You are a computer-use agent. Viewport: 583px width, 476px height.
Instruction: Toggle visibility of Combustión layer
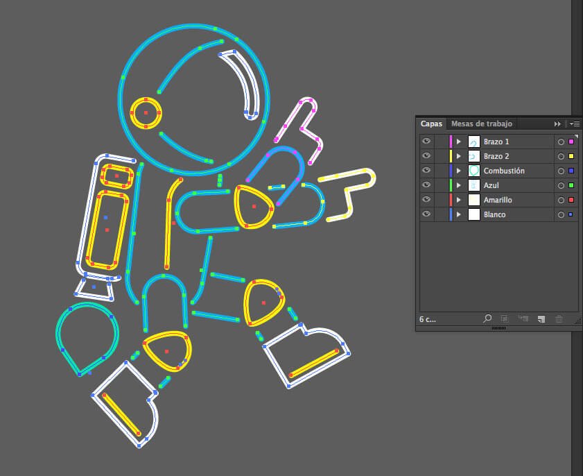[x=426, y=171]
